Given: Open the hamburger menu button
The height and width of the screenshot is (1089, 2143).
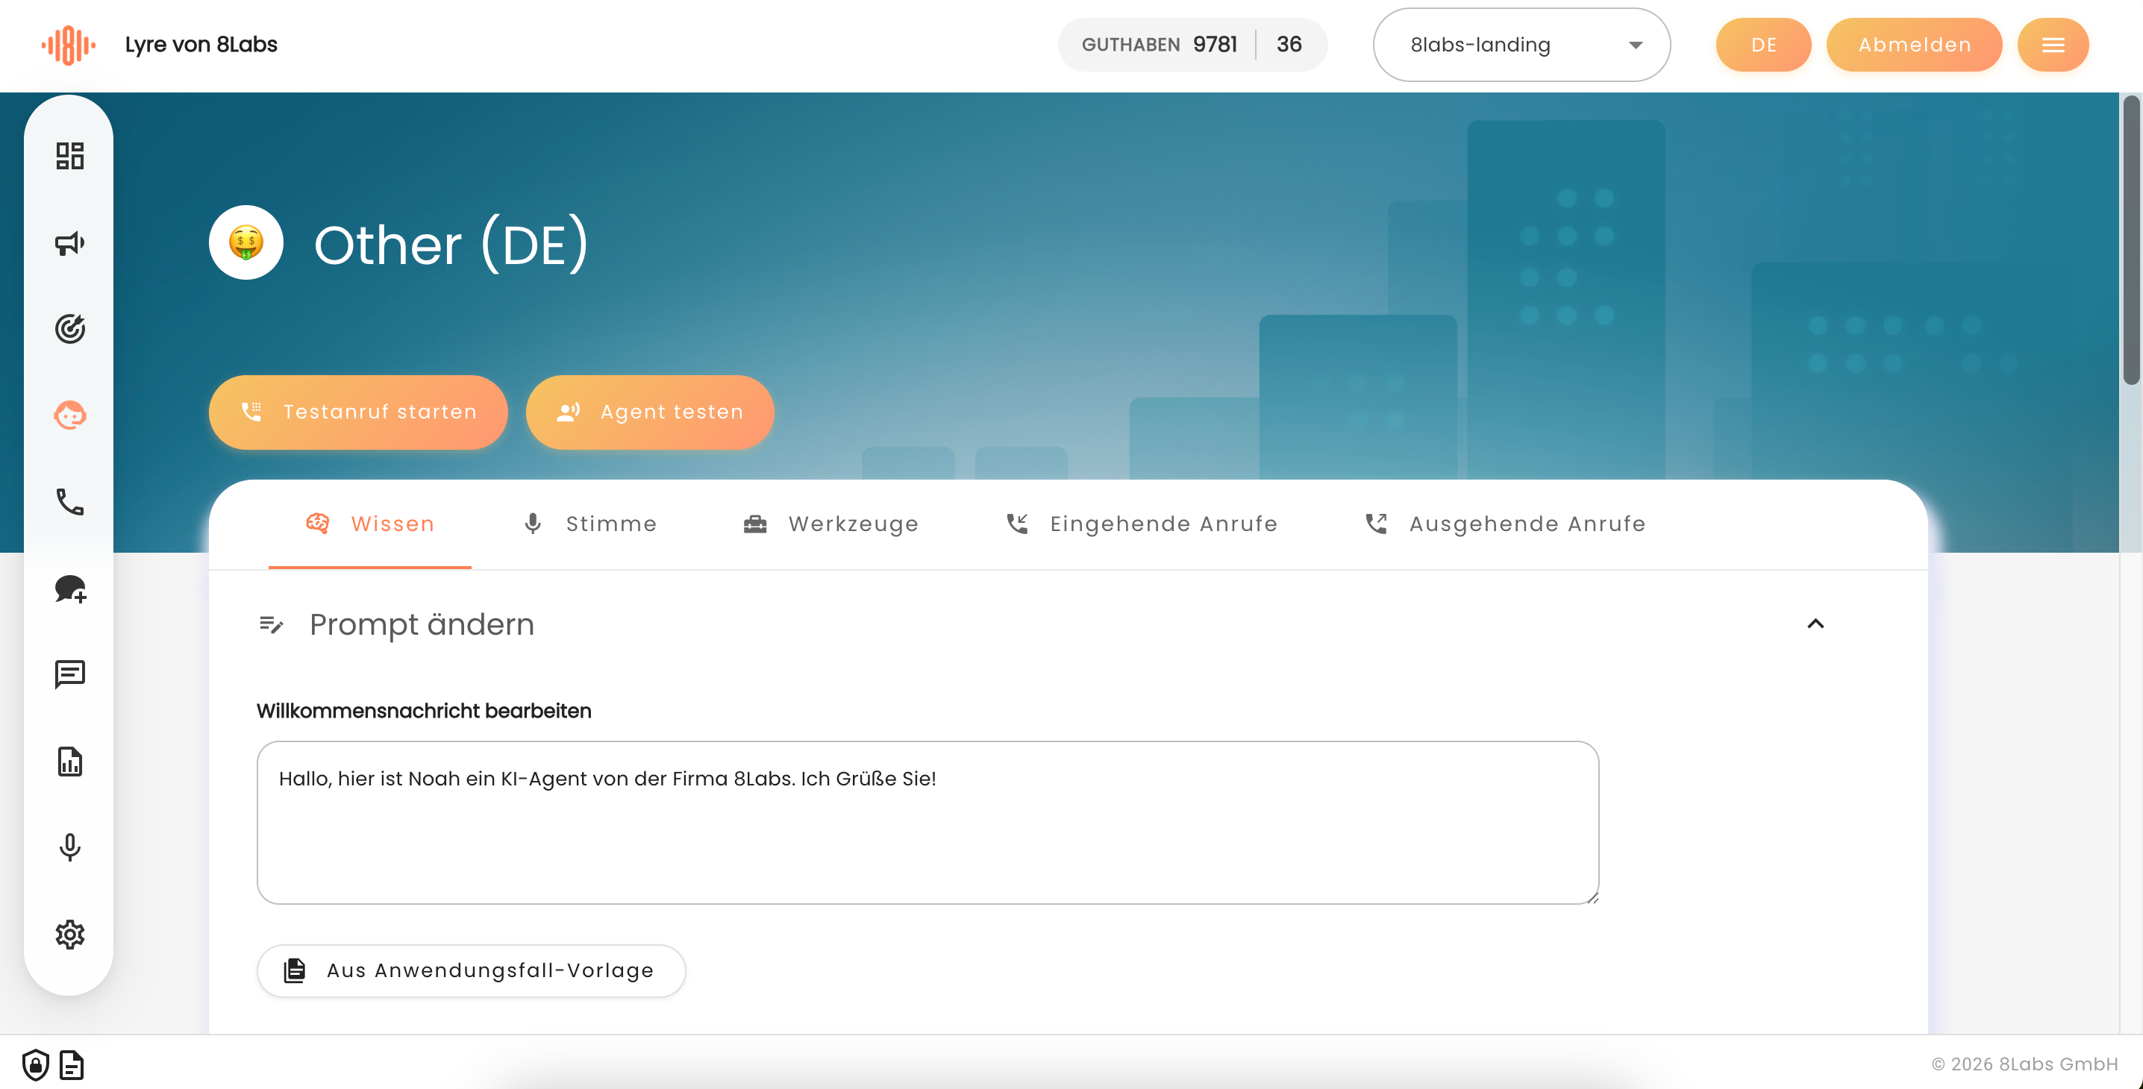Looking at the screenshot, I should tap(2052, 45).
